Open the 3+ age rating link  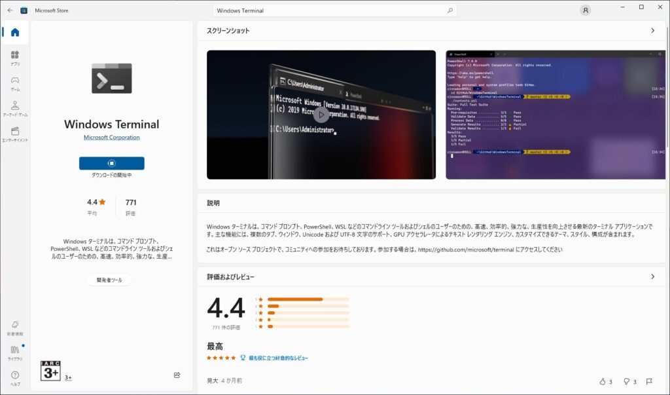coord(68,377)
